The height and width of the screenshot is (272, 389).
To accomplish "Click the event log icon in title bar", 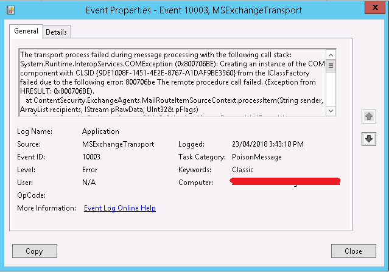I will coord(10,10).
